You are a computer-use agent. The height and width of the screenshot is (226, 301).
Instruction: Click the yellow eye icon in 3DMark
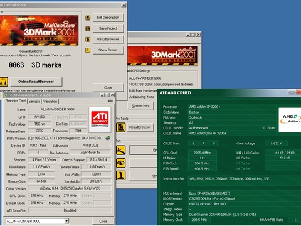pyautogui.click(x=121, y=163)
